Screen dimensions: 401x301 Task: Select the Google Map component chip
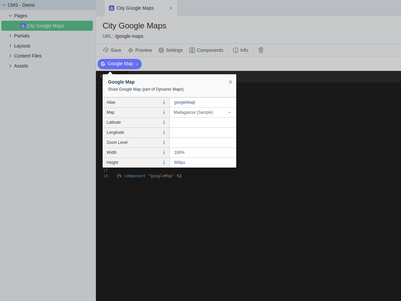[120, 64]
